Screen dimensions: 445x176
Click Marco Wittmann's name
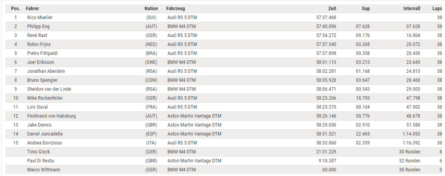pos(43,169)
